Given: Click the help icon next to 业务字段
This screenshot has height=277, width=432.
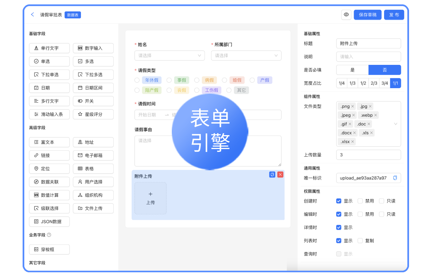Looking at the screenshot, I should coord(49,235).
